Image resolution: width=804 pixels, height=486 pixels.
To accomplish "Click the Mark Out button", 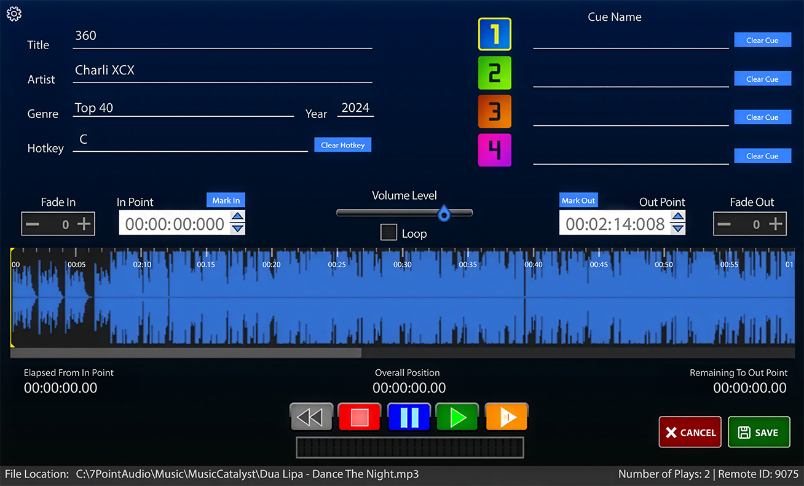I will [x=578, y=200].
